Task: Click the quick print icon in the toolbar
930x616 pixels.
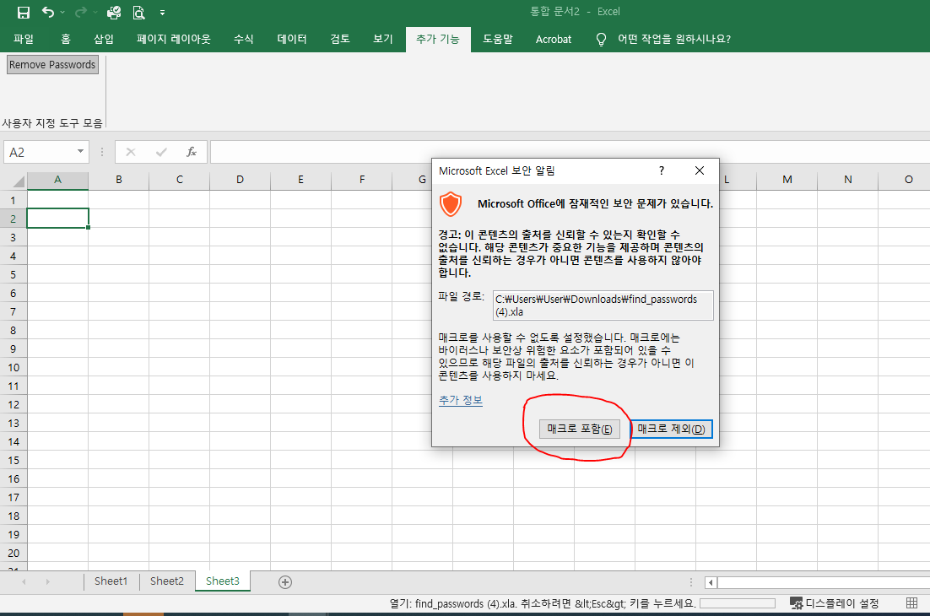Action: 113,12
